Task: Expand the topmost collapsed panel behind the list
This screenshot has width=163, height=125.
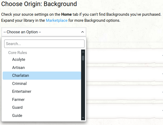Action: click(162, 56)
